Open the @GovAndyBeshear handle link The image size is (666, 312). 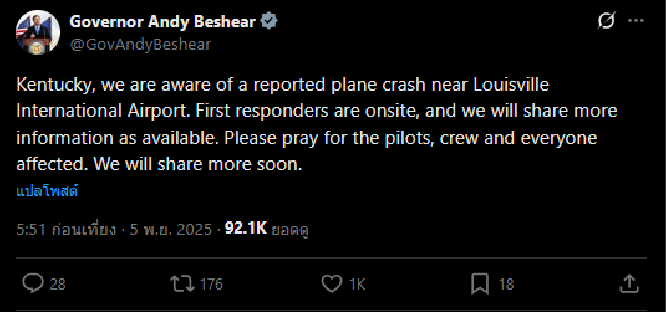point(140,44)
